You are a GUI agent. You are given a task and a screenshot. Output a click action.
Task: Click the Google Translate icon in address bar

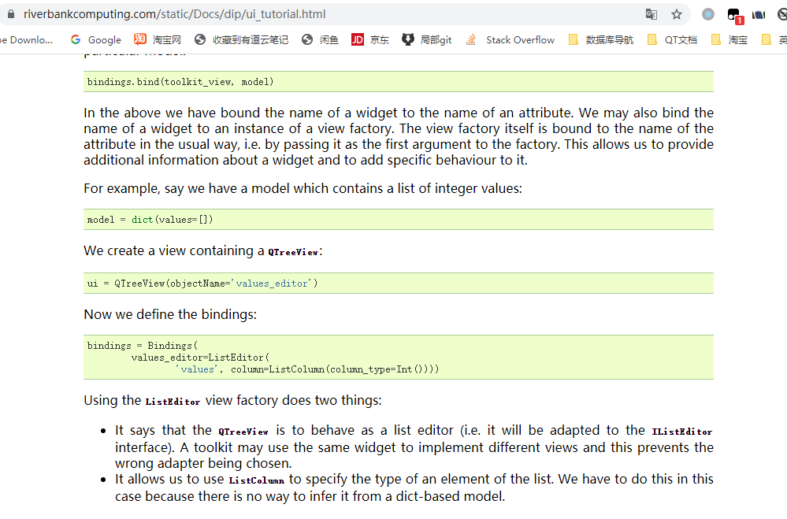(651, 14)
